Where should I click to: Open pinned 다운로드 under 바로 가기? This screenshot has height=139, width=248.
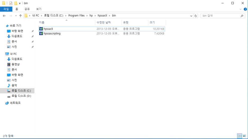click(x=17, y=36)
